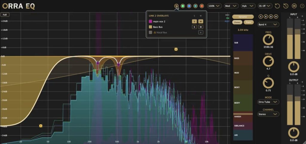Click the FREQ knob
The image size is (306, 144).
tap(268, 39)
